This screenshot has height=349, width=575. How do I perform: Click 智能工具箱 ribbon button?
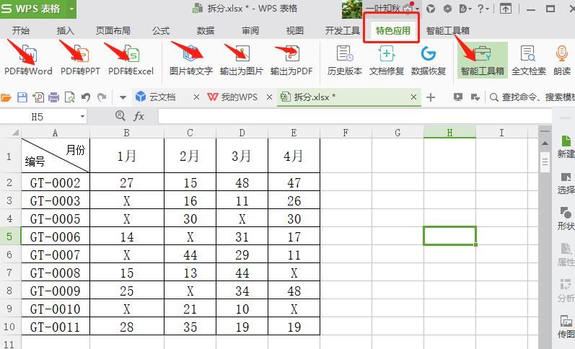coord(482,60)
